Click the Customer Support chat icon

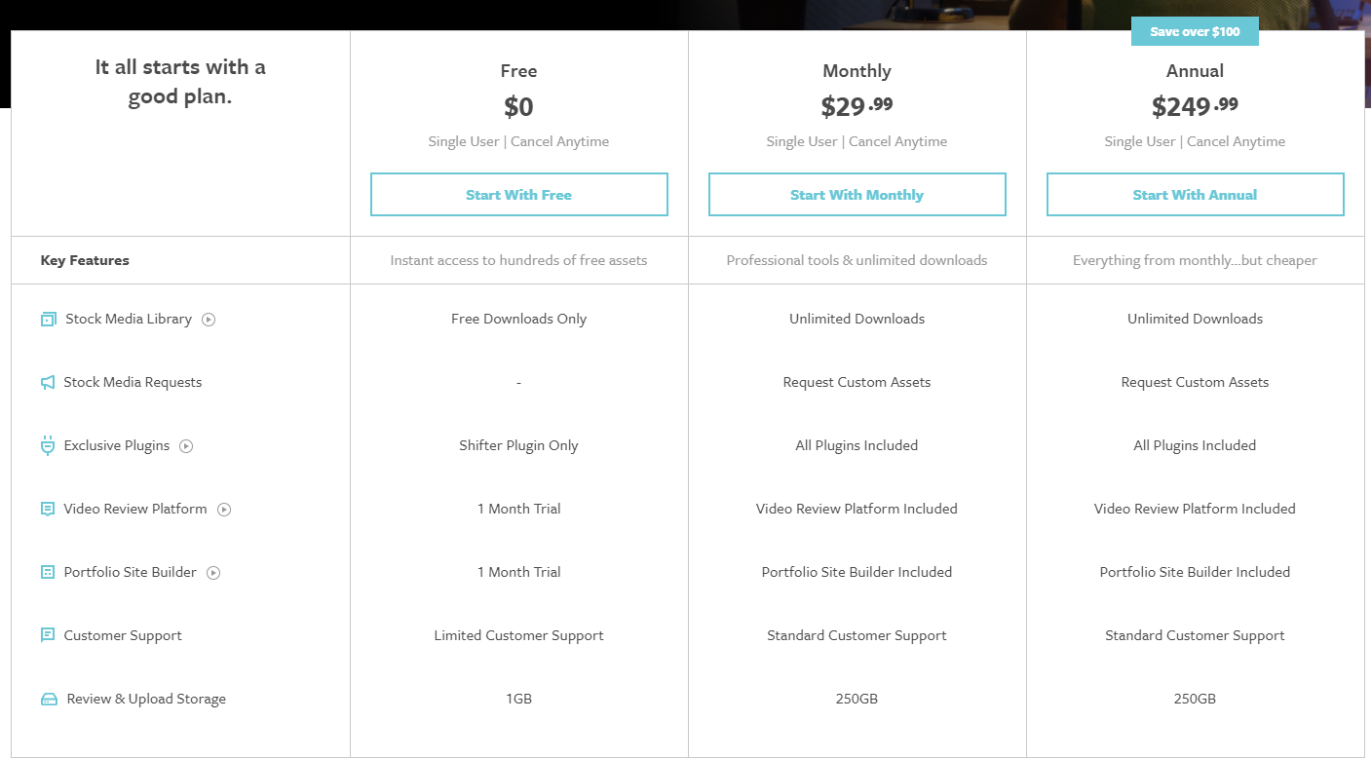pos(48,635)
